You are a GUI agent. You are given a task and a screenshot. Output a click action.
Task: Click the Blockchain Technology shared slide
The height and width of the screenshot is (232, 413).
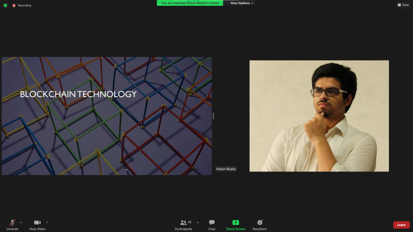point(106,116)
